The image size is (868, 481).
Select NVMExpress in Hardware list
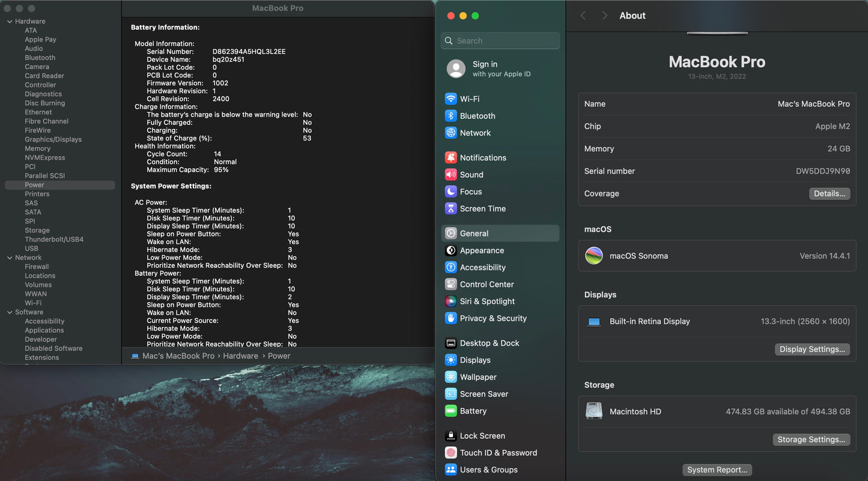[x=44, y=157]
